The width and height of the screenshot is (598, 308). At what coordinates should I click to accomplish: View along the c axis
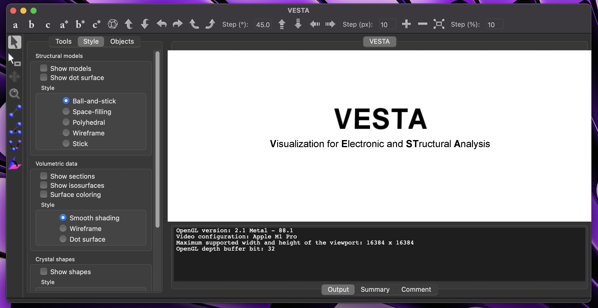(x=48, y=25)
